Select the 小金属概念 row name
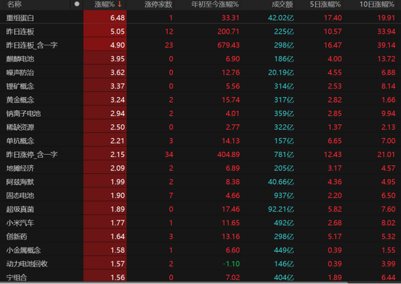The height and width of the screenshot is (284, 401). [23, 250]
